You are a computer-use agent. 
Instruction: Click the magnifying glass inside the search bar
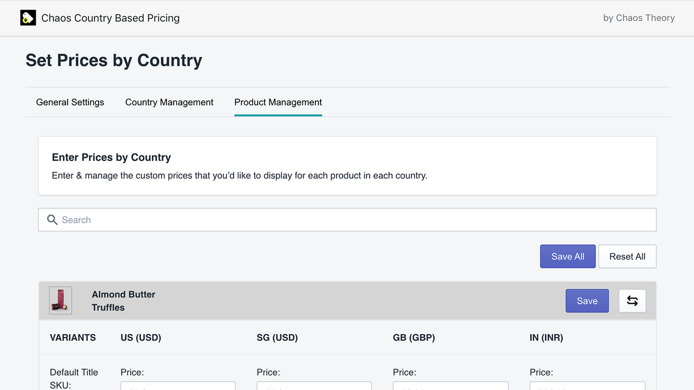pyautogui.click(x=52, y=220)
